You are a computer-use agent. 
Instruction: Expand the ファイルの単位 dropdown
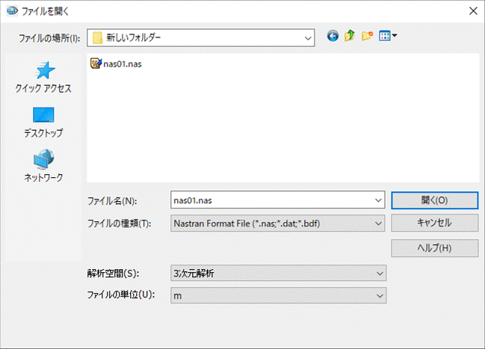(379, 295)
